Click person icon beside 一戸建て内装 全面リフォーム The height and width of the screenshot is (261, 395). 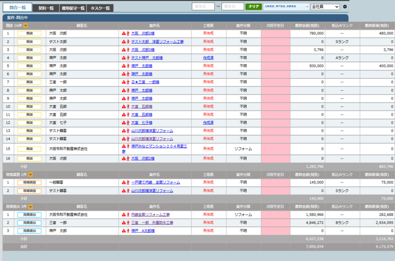[x=128, y=182]
